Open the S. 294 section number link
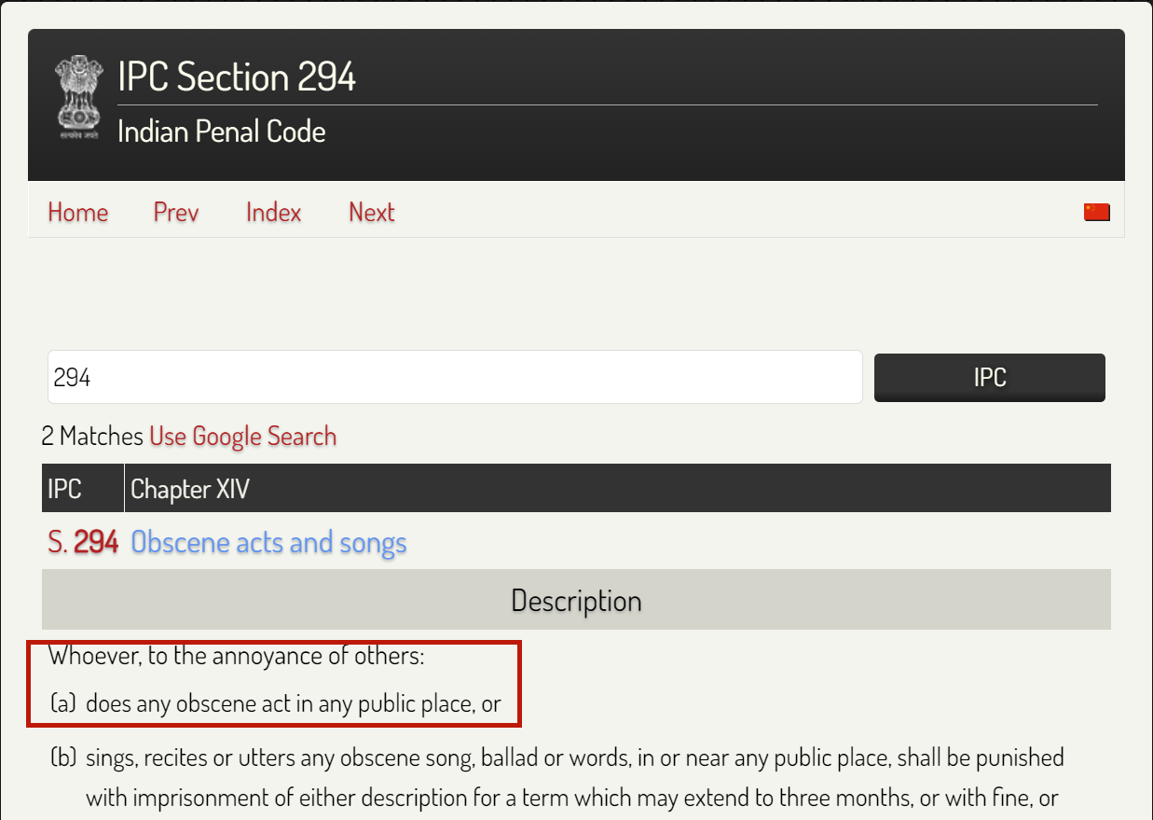This screenshot has width=1153, height=820. click(83, 543)
